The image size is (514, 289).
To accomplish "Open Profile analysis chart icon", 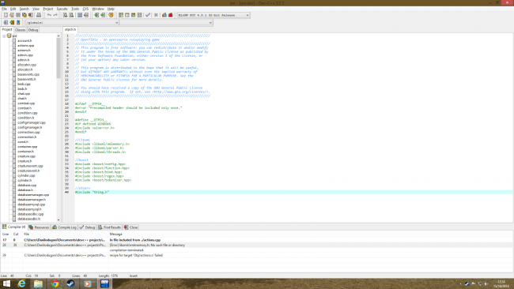I will click(164, 15).
